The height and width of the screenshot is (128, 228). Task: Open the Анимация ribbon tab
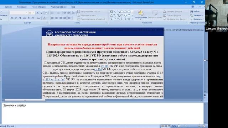coord(21,7)
